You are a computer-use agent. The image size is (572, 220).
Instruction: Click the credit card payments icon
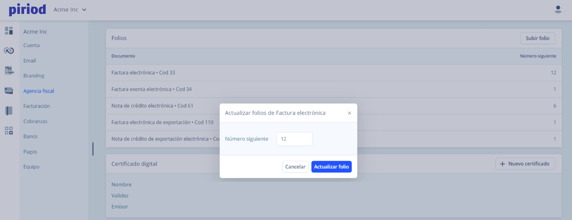pyautogui.click(x=9, y=91)
